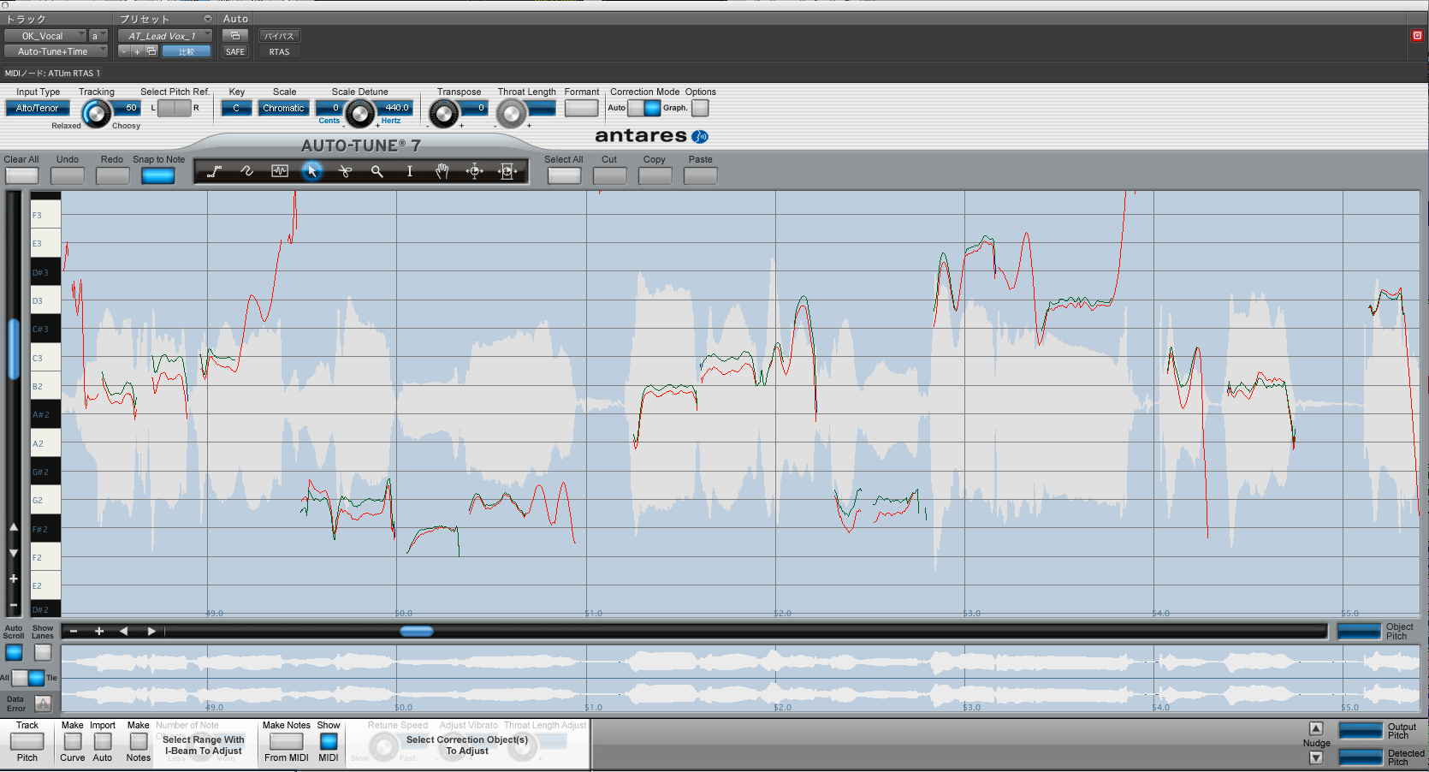Toggle the Formant button

pyautogui.click(x=581, y=108)
